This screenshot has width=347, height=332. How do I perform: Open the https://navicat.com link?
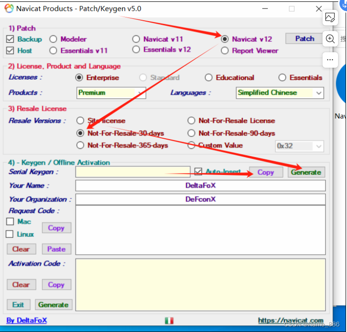[291, 321]
